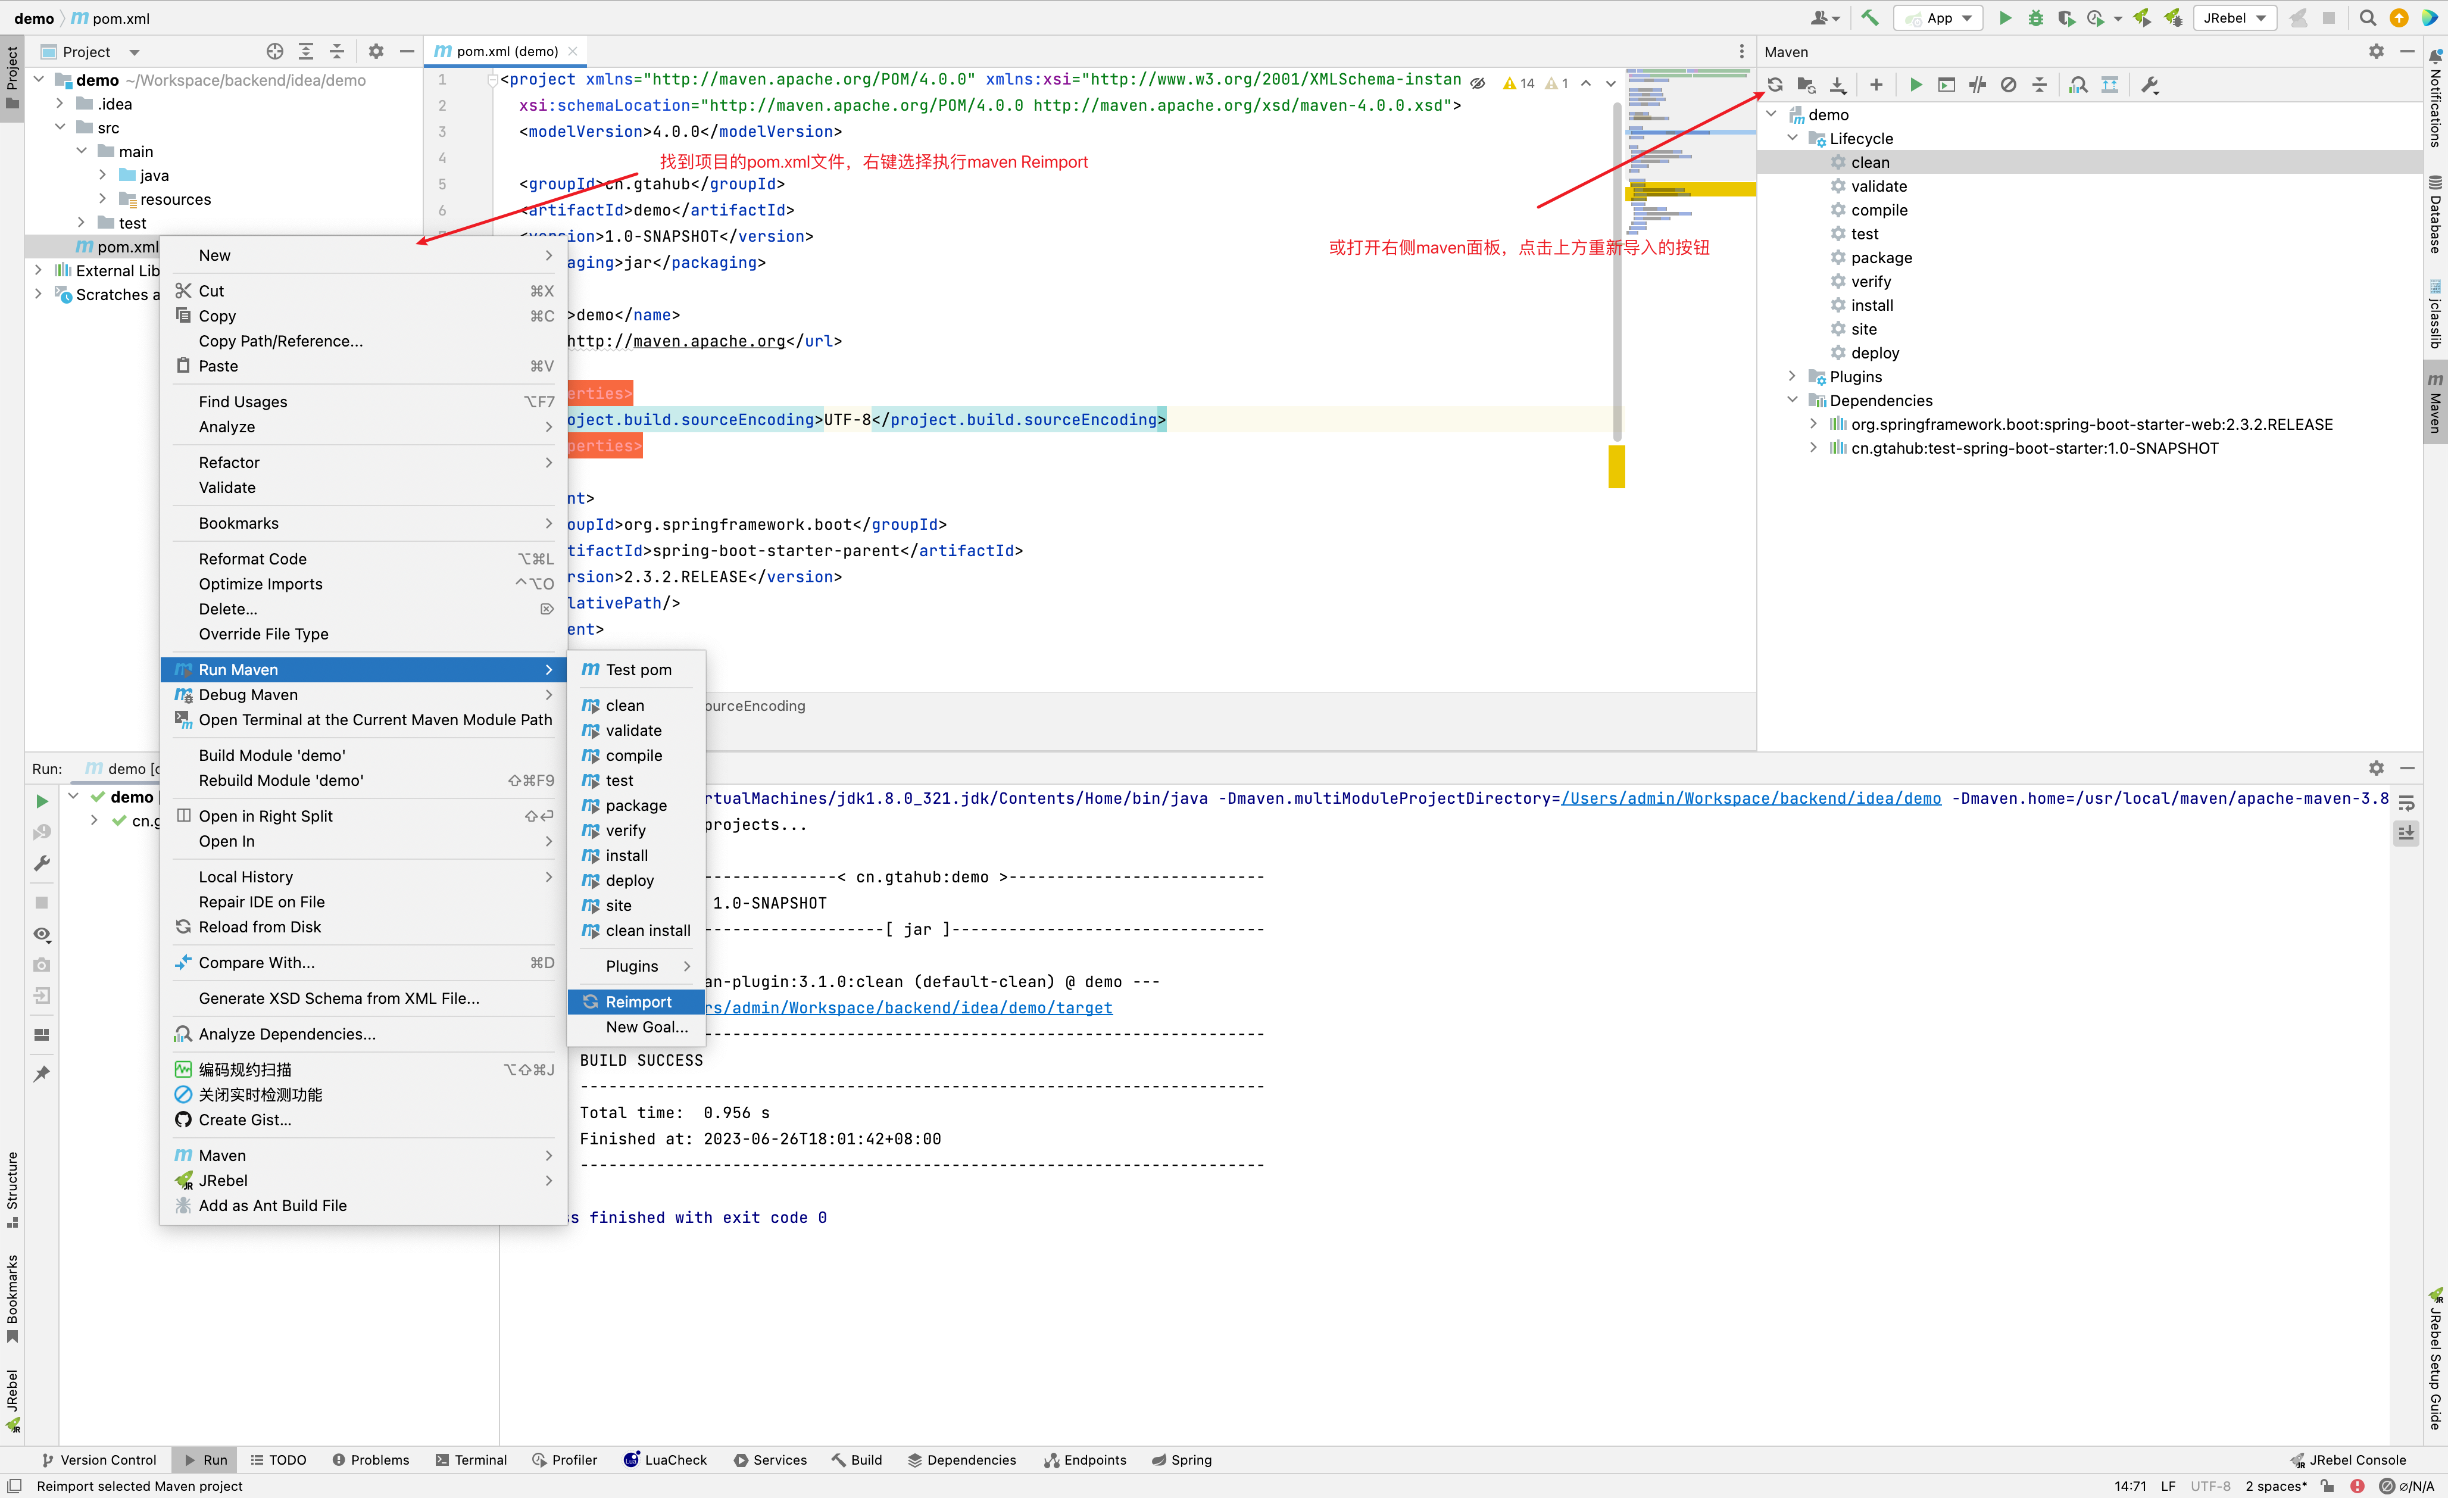
Task: Click LF line separator in status bar
Action: click(x=2169, y=1486)
